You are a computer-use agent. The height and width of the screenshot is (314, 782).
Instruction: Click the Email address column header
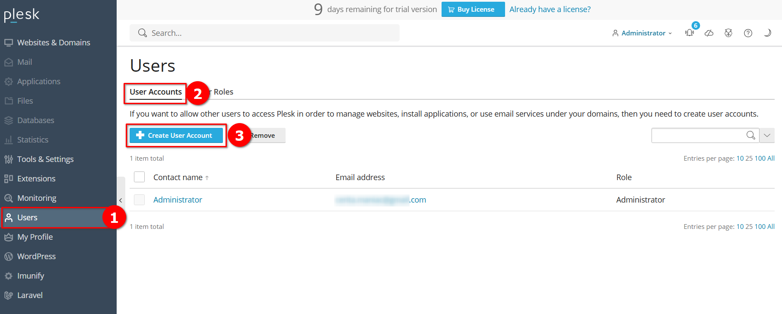click(x=360, y=178)
